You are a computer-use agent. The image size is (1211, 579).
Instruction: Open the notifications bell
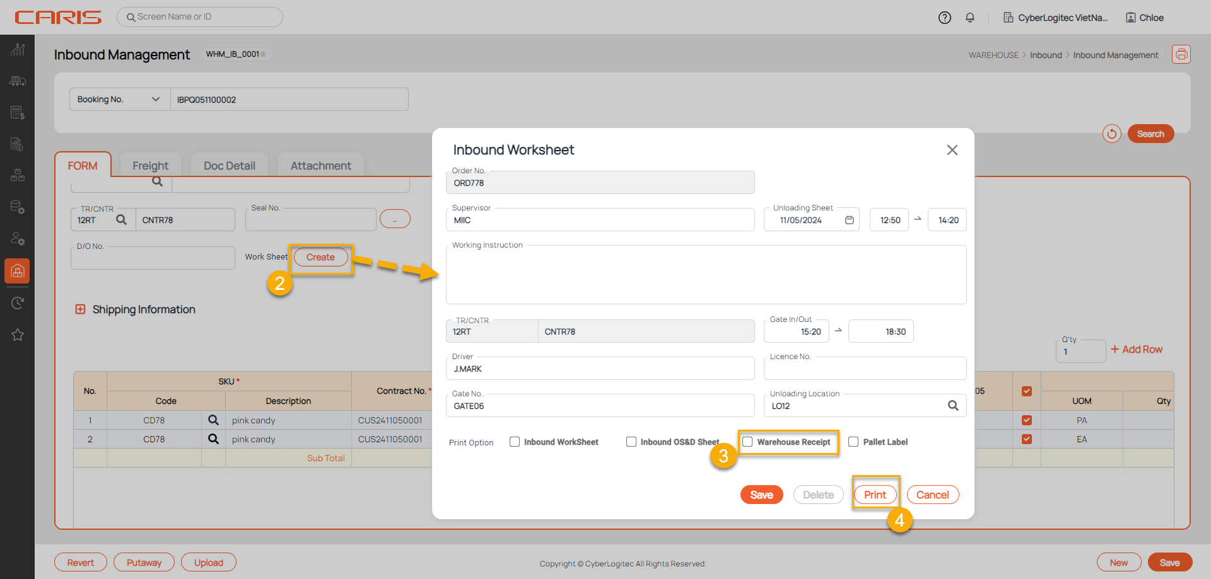(970, 18)
